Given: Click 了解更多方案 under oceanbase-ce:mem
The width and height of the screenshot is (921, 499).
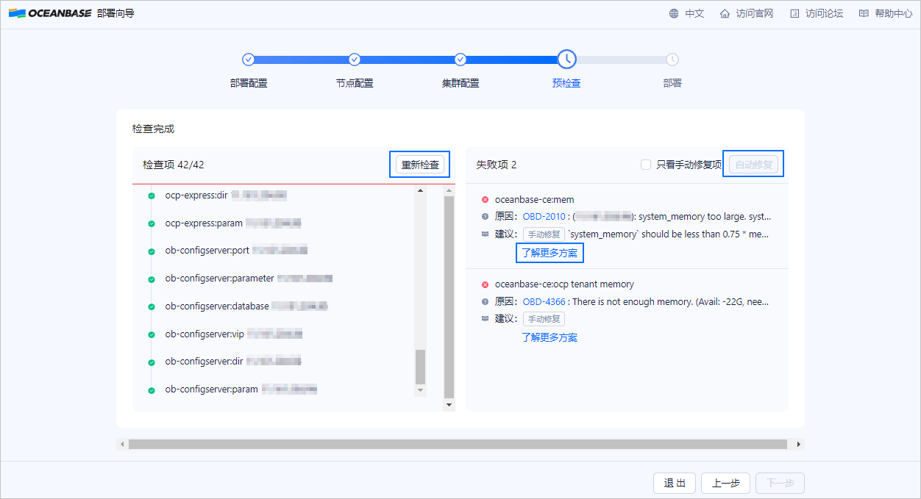Looking at the screenshot, I should pos(549,252).
